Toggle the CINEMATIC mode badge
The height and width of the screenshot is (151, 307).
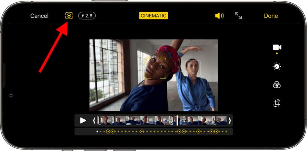[153, 16]
